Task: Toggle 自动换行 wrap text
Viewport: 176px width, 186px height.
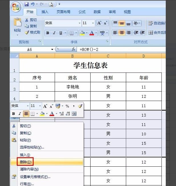Action: coord(157,23)
